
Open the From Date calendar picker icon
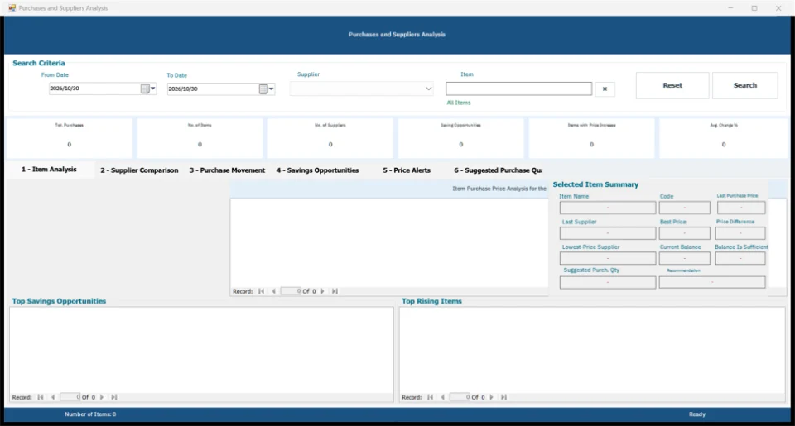[x=145, y=89]
